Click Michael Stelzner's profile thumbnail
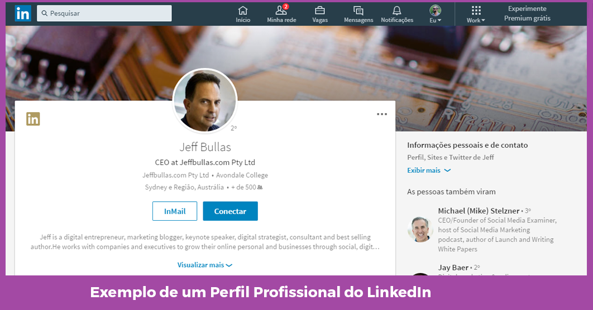 [420, 229]
